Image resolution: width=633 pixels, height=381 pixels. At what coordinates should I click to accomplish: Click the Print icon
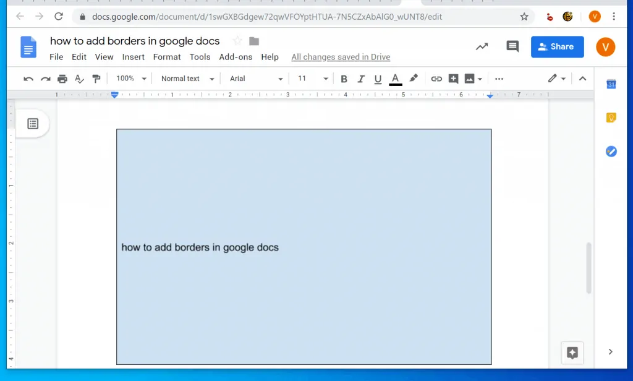[62, 79]
